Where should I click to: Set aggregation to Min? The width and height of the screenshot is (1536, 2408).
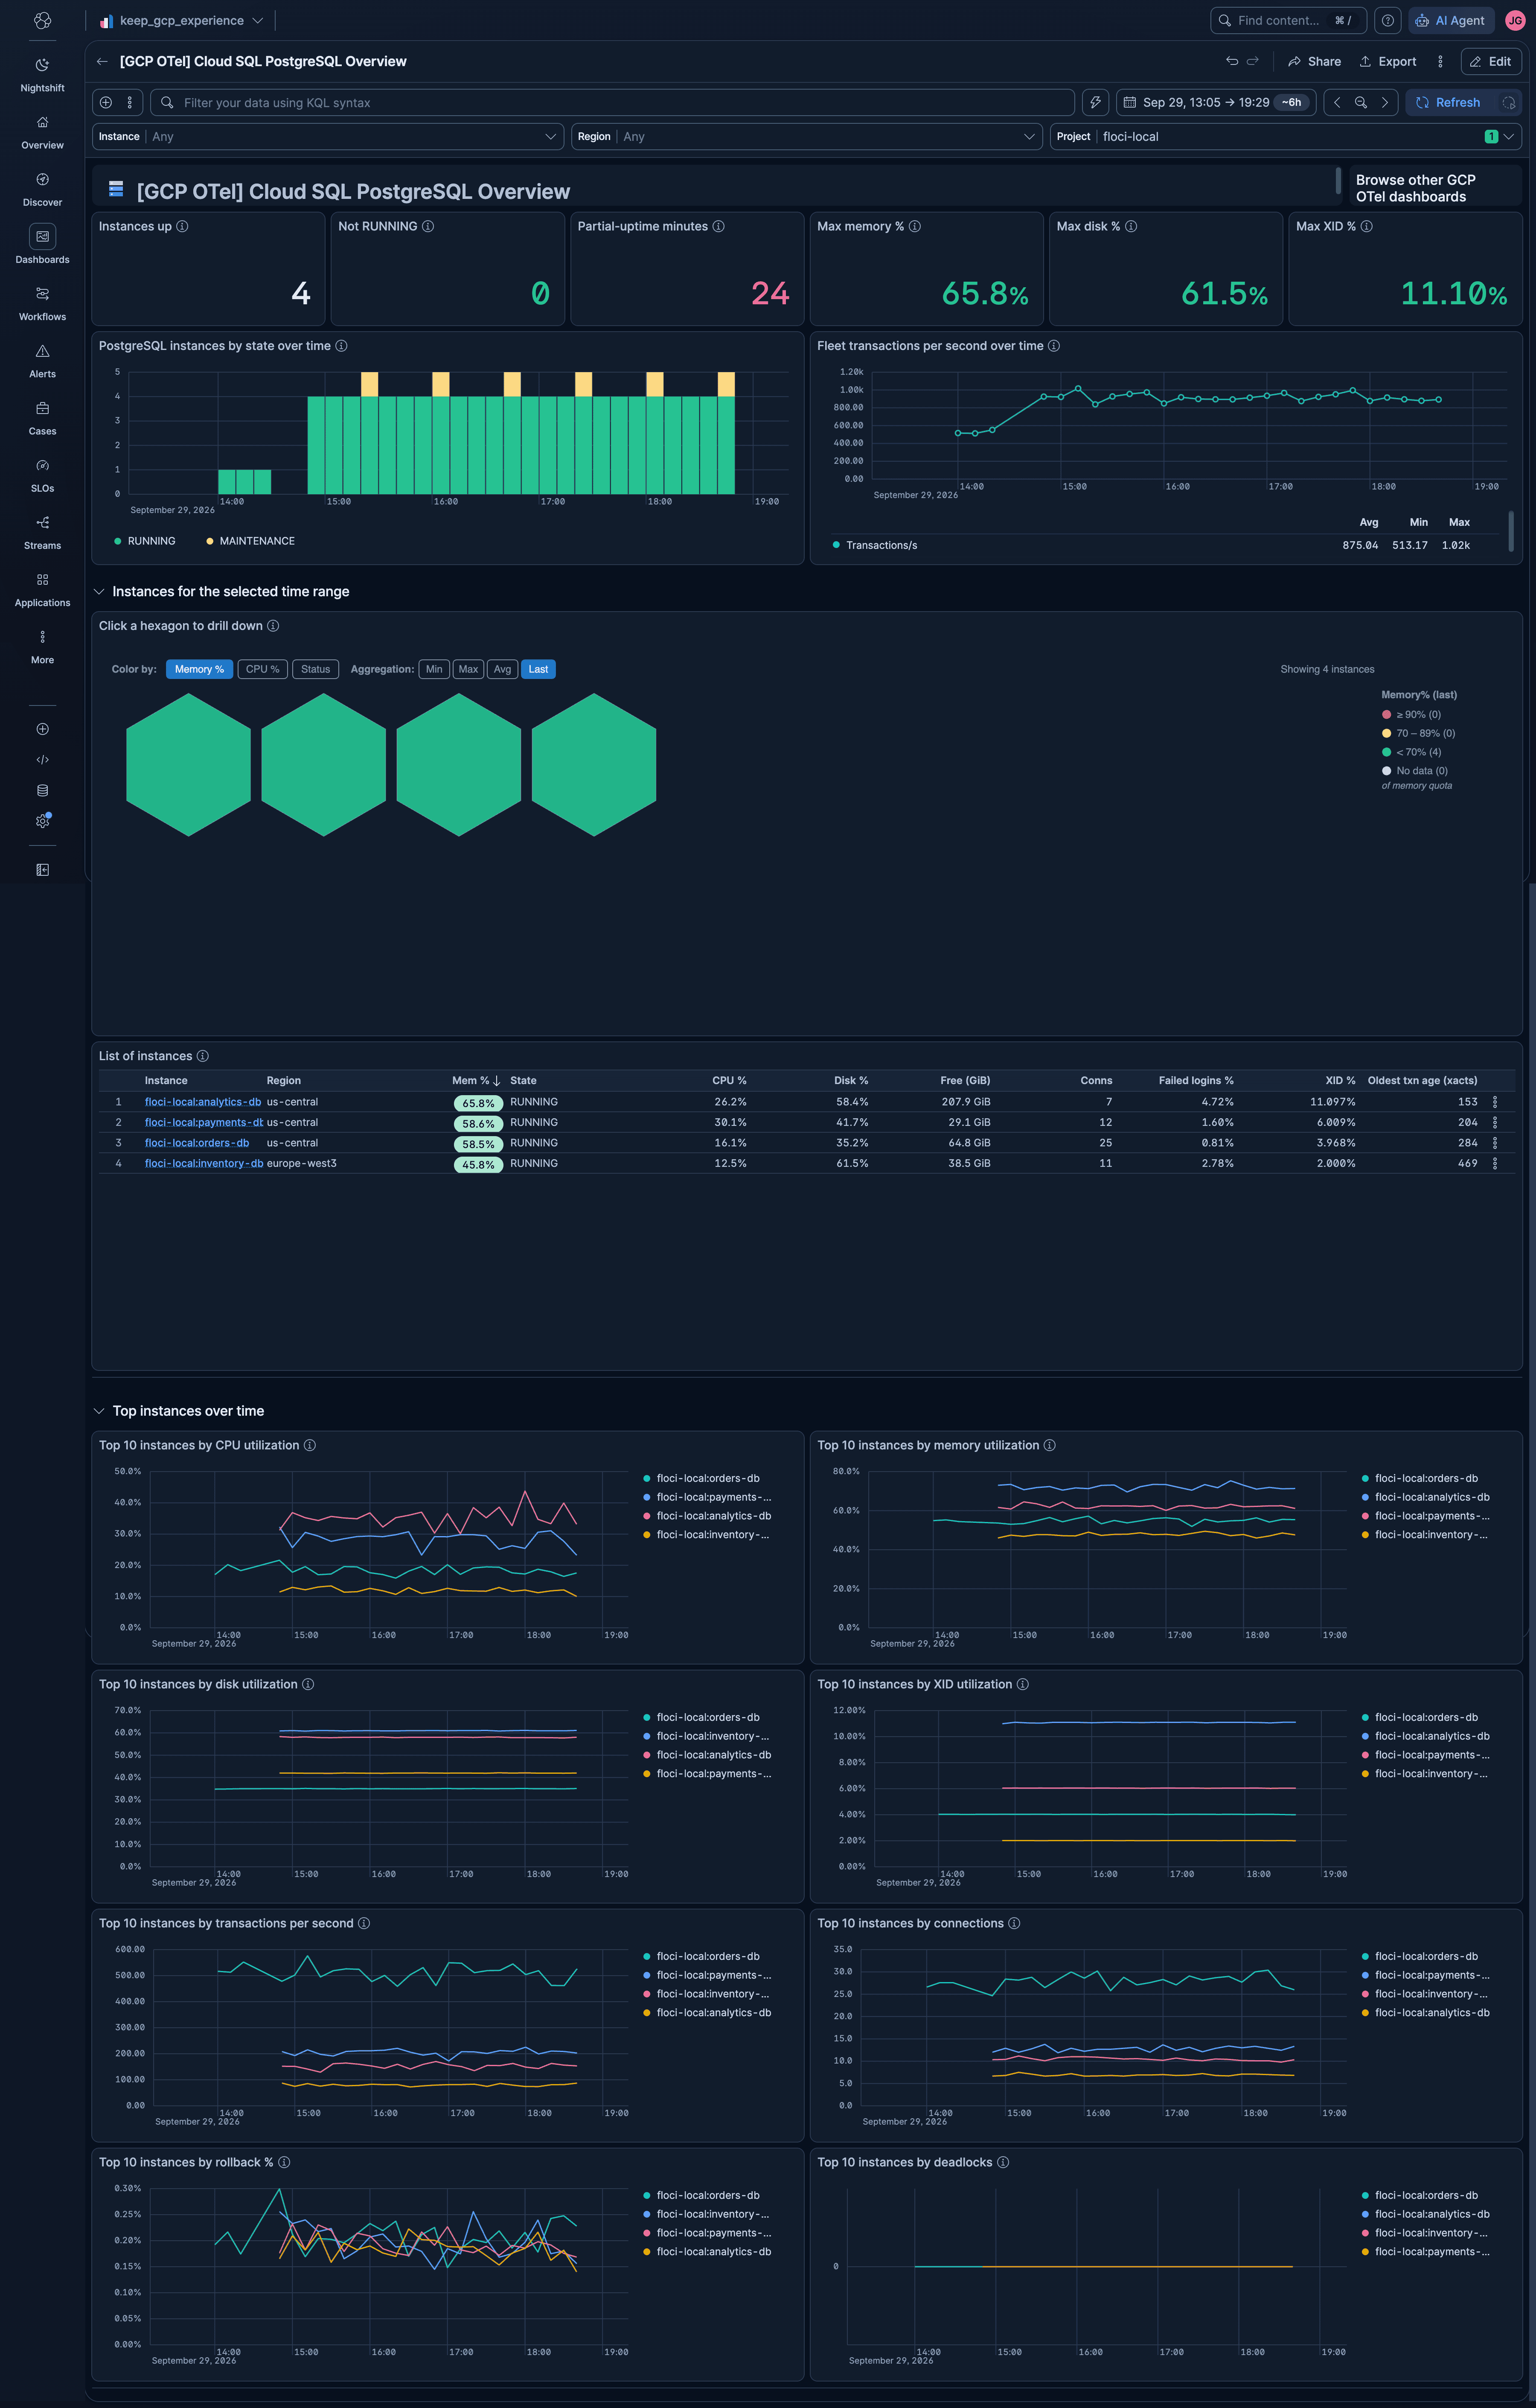pos(434,669)
